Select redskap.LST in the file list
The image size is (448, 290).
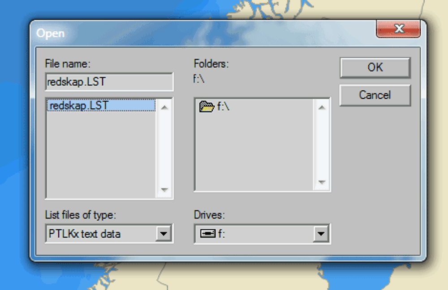79,106
